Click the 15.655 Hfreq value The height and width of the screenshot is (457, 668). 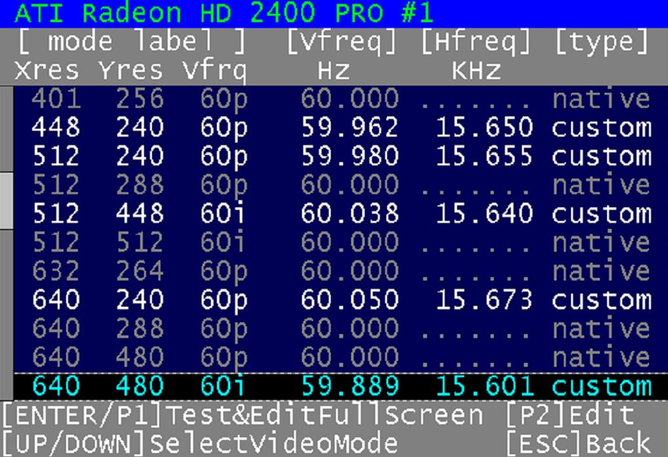(x=485, y=156)
